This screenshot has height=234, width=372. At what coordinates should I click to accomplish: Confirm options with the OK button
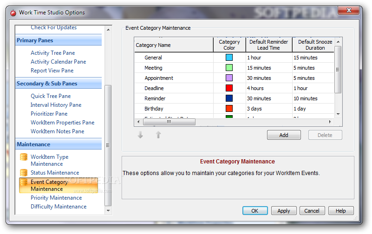255,211
